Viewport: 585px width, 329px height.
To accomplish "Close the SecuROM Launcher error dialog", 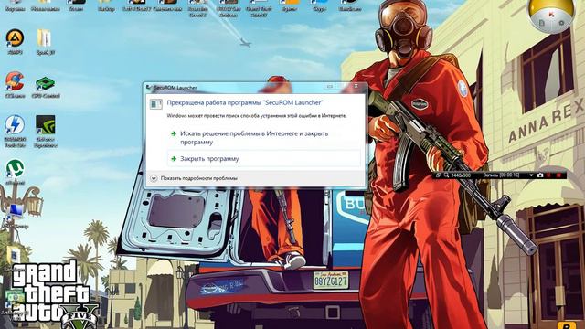I will click(x=356, y=86).
